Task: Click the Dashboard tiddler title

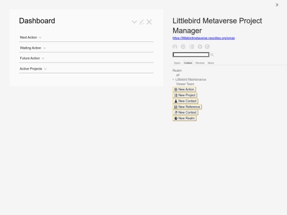Action: coord(37,21)
